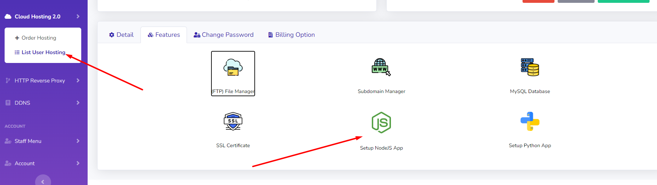Launch the Setup Python App icon
The height and width of the screenshot is (185, 657).
point(530,121)
